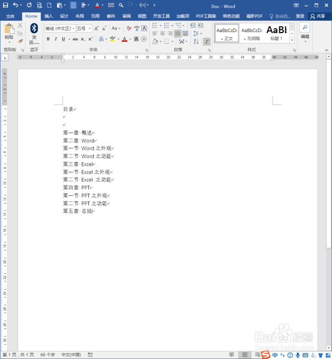This screenshot has height=359, width=332.
Task: Open the Find search icon in the Editing group
Action: click(x=305, y=28)
